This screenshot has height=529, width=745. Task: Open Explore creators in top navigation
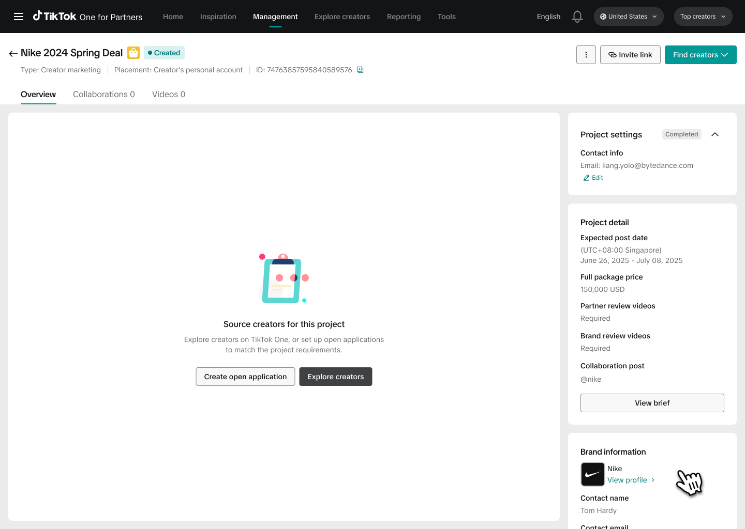click(342, 17)
